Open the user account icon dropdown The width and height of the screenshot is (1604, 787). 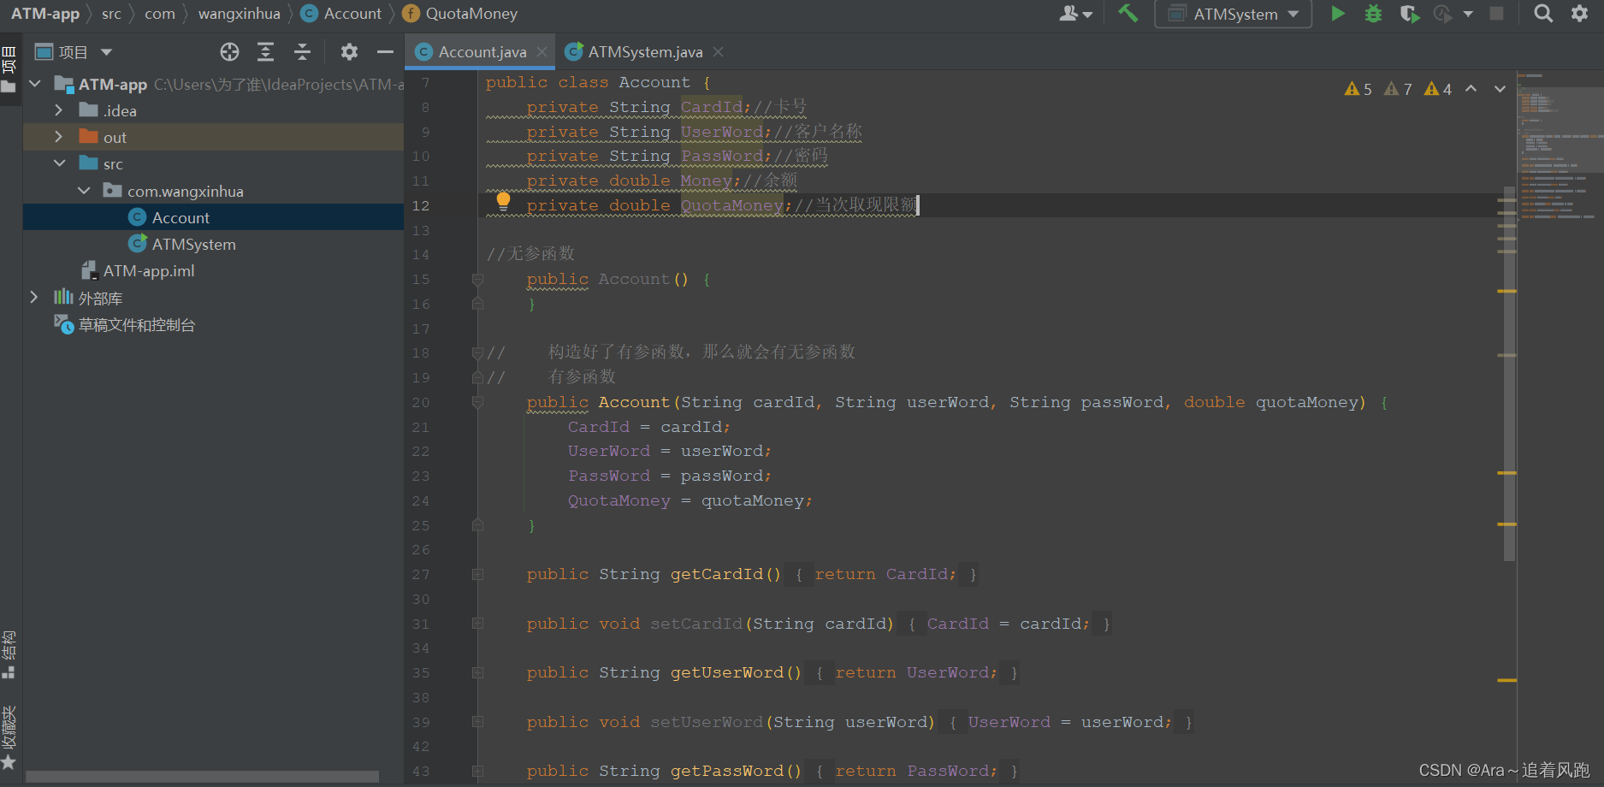[x=1076, y=14]
